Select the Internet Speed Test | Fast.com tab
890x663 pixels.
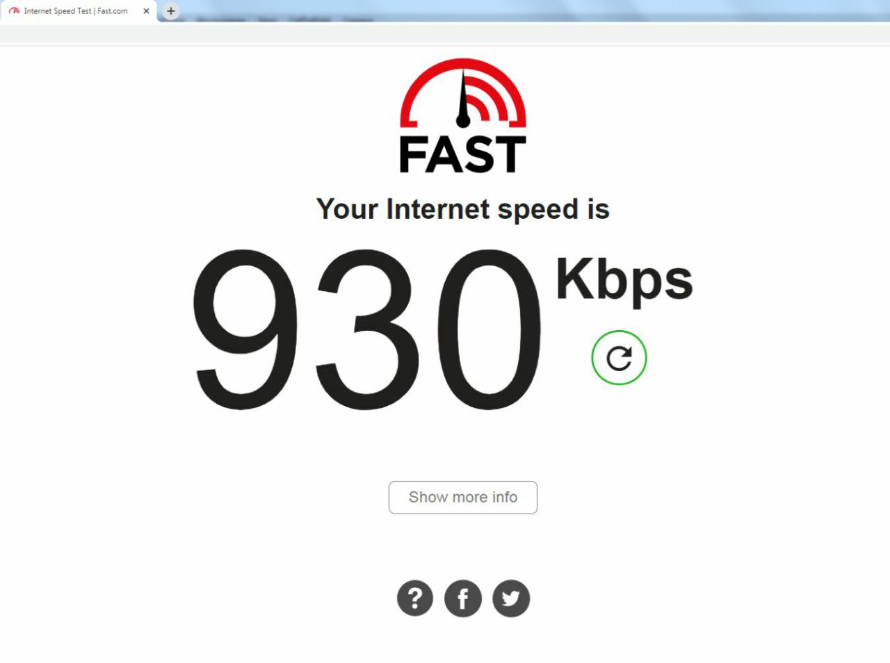[78, 11]
